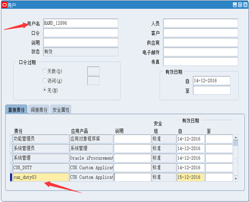Click 安全组 标准 cell in cux_duty03 row

pos(164,177)
